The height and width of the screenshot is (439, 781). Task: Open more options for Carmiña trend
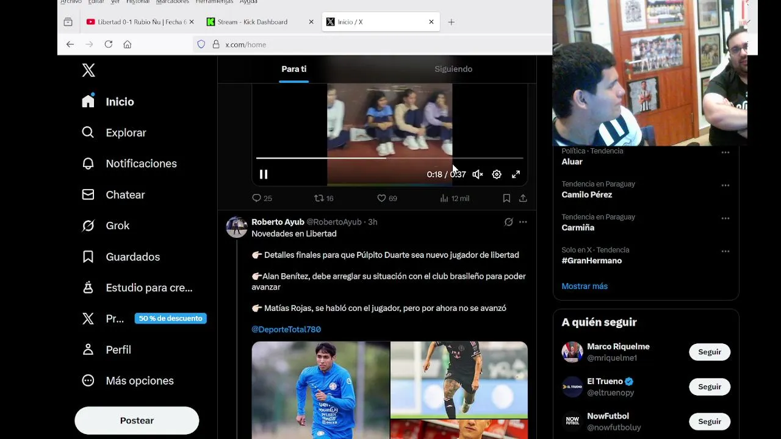[x=725, y=218]
